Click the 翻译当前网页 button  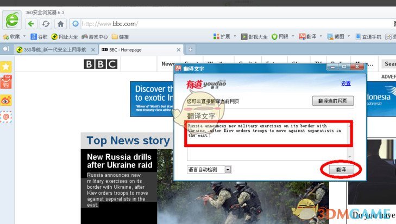(332, 101)
